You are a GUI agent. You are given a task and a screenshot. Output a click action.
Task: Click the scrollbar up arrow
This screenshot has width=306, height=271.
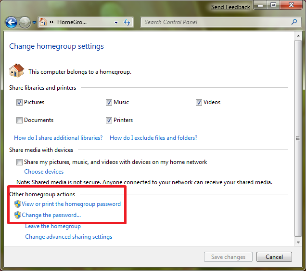(298, 36)
